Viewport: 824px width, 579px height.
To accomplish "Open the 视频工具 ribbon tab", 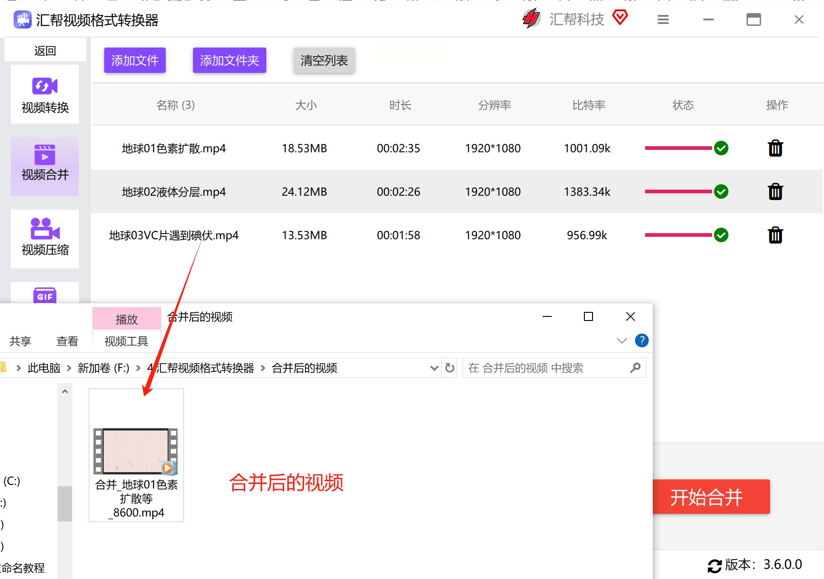I will (x=126, y=341).
